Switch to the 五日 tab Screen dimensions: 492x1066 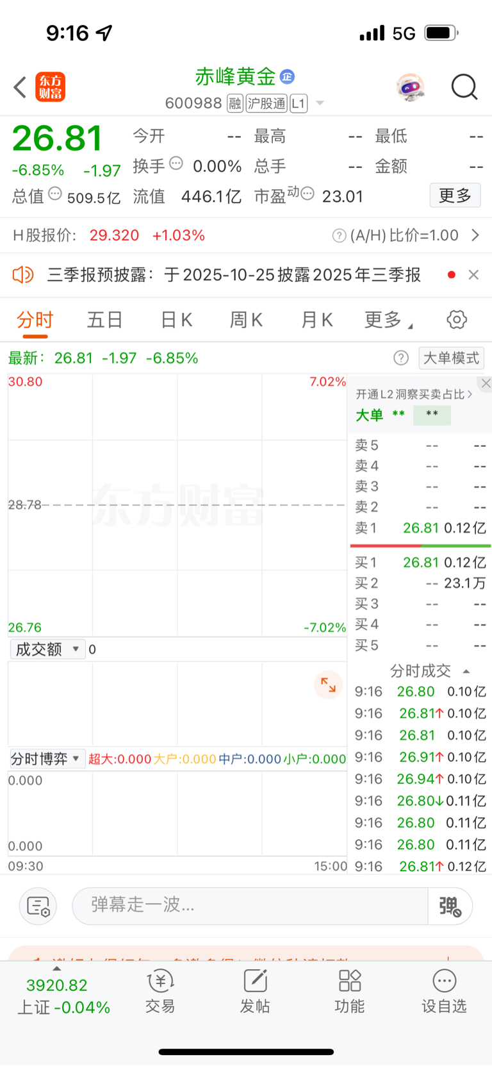104,320
